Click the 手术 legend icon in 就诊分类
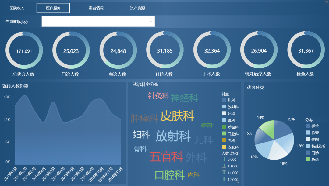 pos(307,126)
